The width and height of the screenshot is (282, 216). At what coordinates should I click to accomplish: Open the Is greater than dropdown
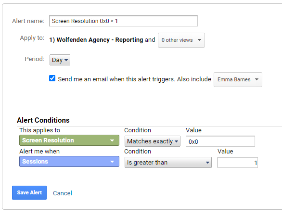pyautogui.click(x=168, y=163)
